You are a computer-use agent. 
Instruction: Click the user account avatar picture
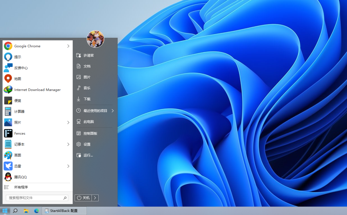pyautogui.click(x=95, y=39)
